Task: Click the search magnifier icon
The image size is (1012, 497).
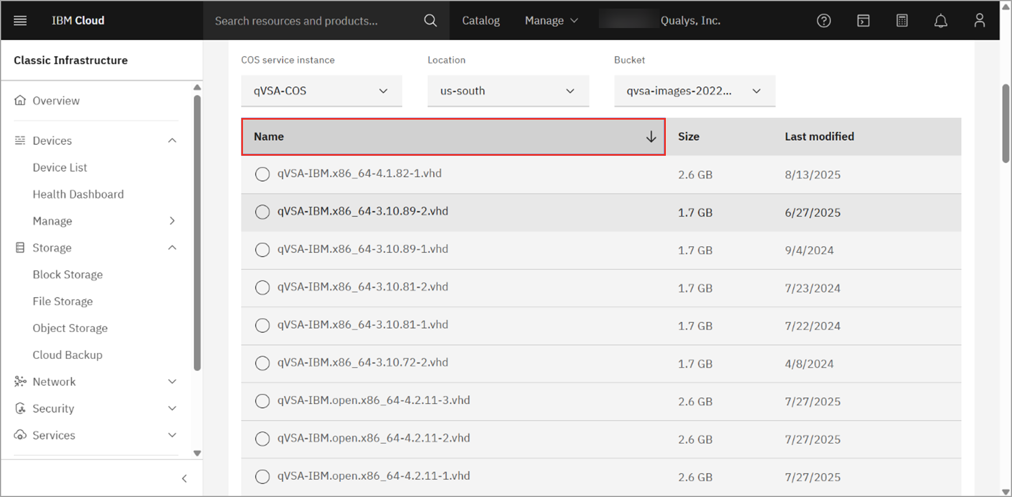Action: tap(430, 21)
